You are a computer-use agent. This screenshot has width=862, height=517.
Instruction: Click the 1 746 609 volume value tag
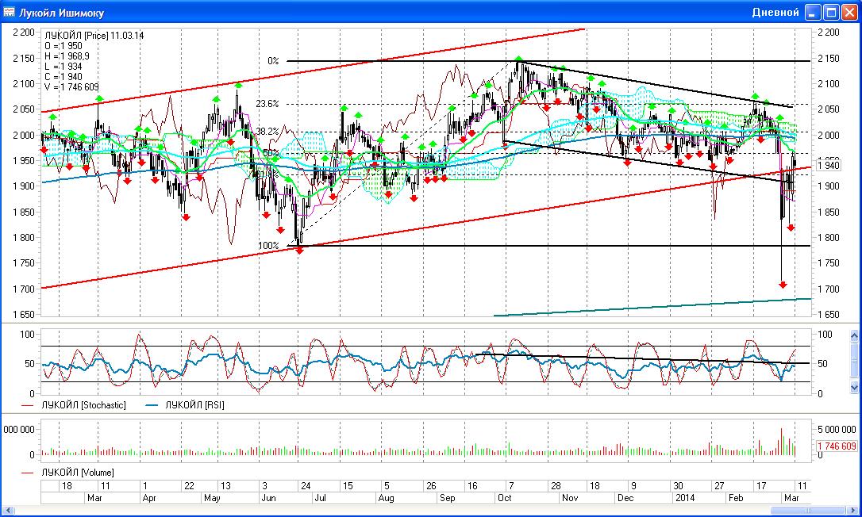[x=837, y=446]
